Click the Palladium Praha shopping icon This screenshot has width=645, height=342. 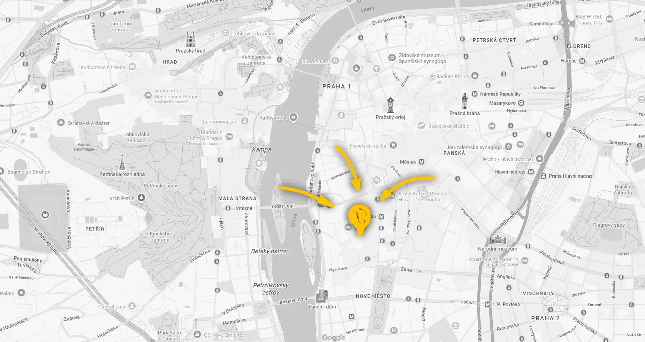click(x=475, y=76)
